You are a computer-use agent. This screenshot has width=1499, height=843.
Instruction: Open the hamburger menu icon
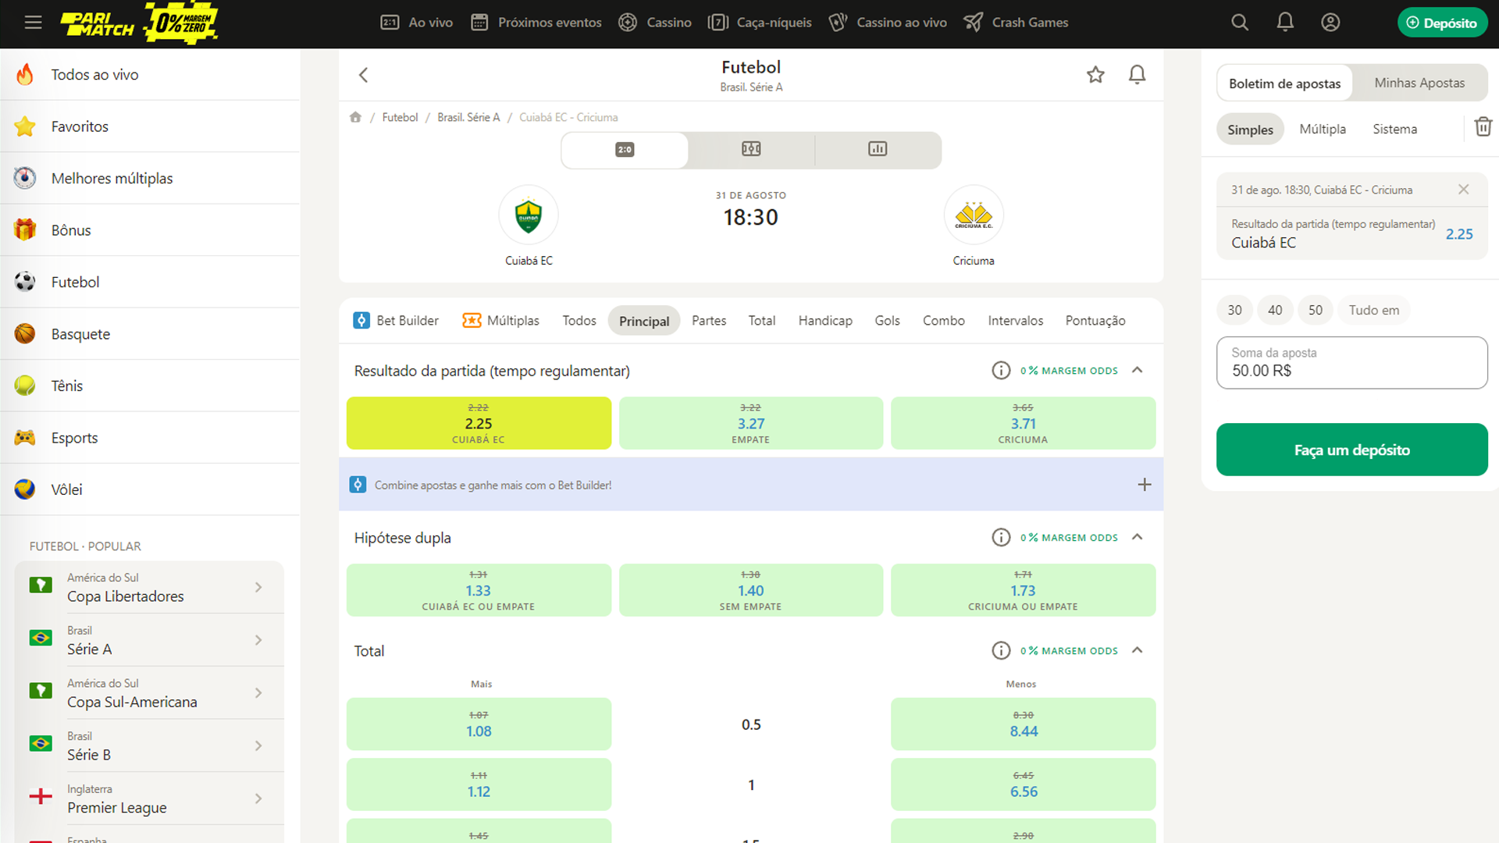point(33,23)
